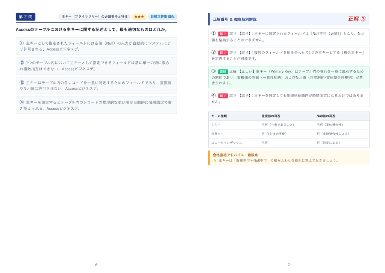Choose answer option ④ about descending physical order
The image size is (385, 273).
pos(96,106)
